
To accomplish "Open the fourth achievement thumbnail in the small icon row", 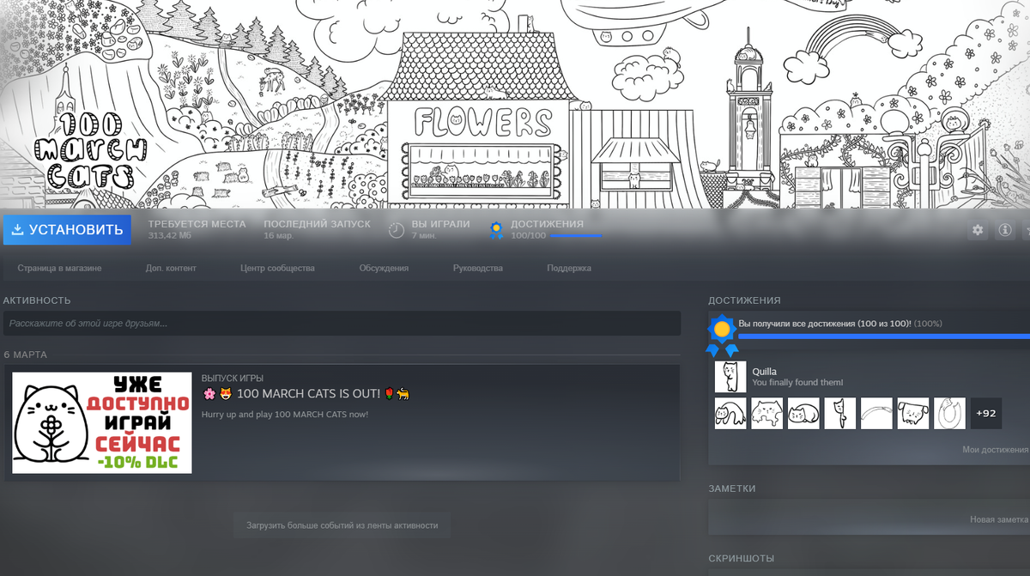I will [x=840, y=413].
